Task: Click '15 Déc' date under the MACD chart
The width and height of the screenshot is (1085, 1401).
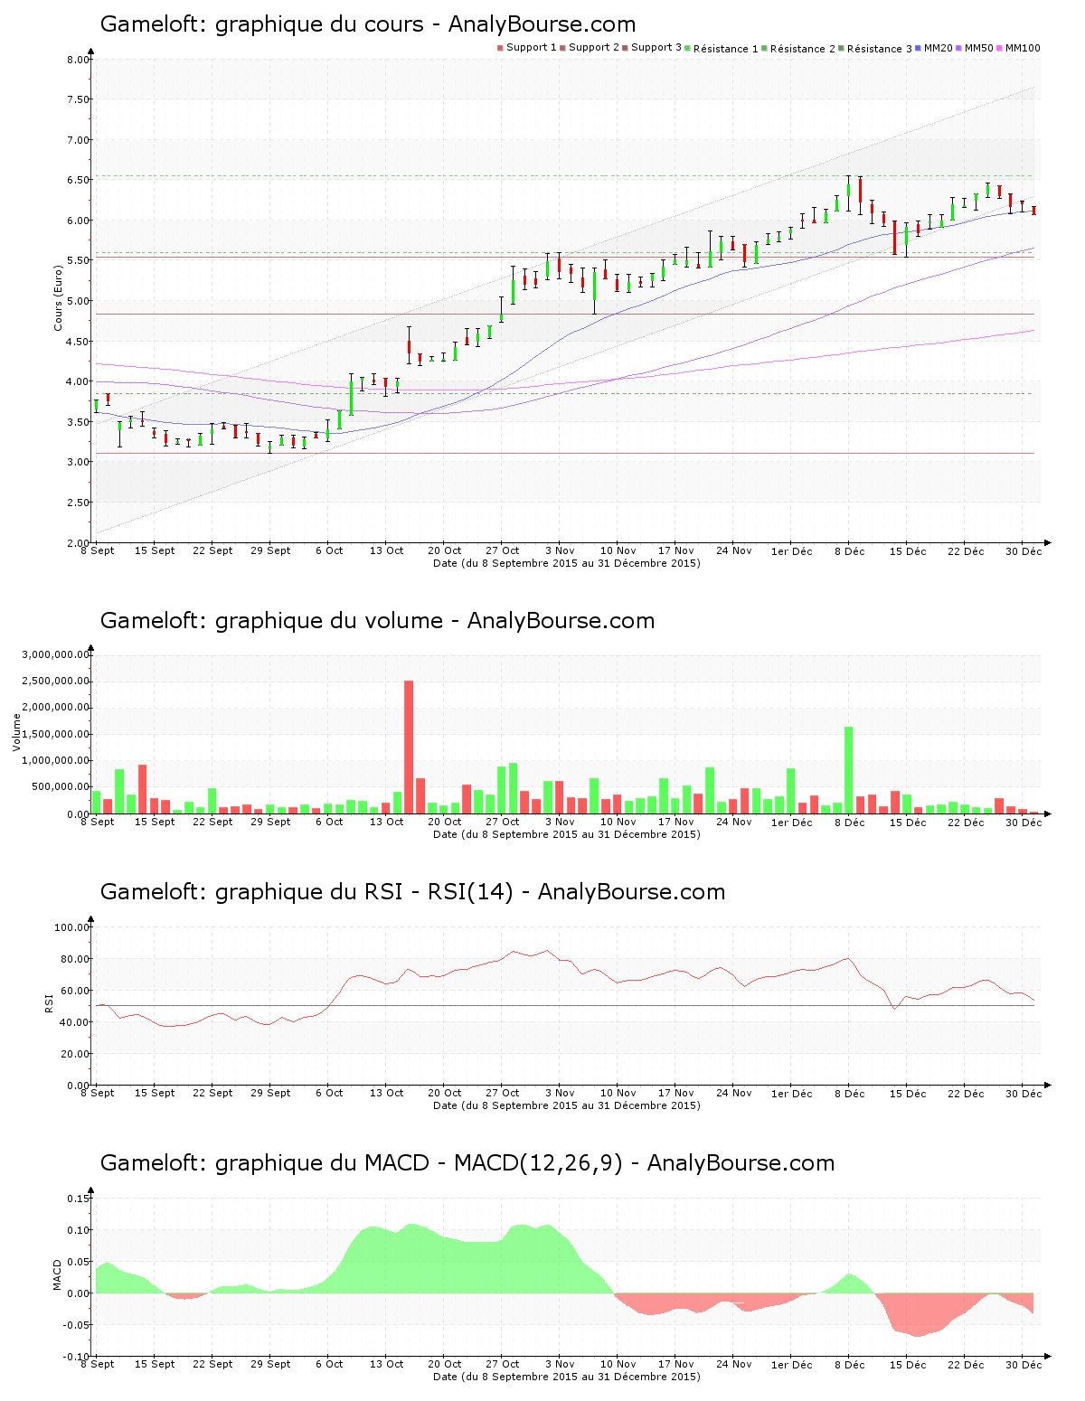Action: click(x=908, y=1364)
